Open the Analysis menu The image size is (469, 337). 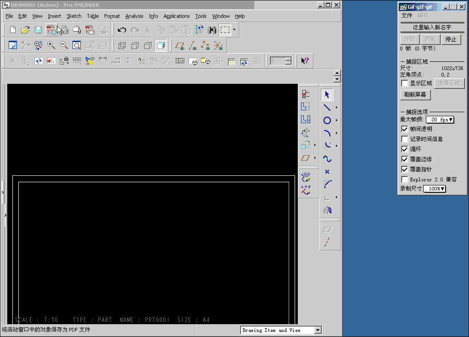pyautogui.click(x=134, y=16)
